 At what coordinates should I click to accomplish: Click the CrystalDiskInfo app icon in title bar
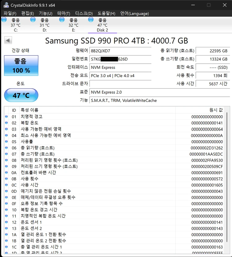click(x=6, y=5)
